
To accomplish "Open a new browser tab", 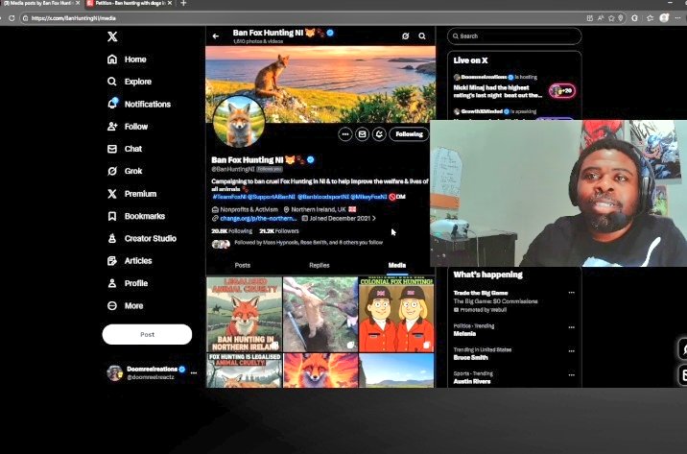I will 183,3.
